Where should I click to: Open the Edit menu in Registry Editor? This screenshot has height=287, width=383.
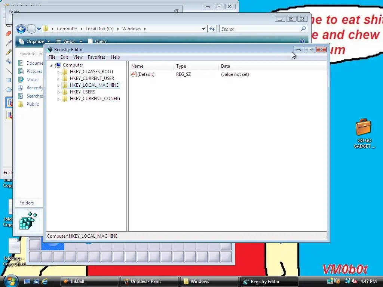coord(64,57)
